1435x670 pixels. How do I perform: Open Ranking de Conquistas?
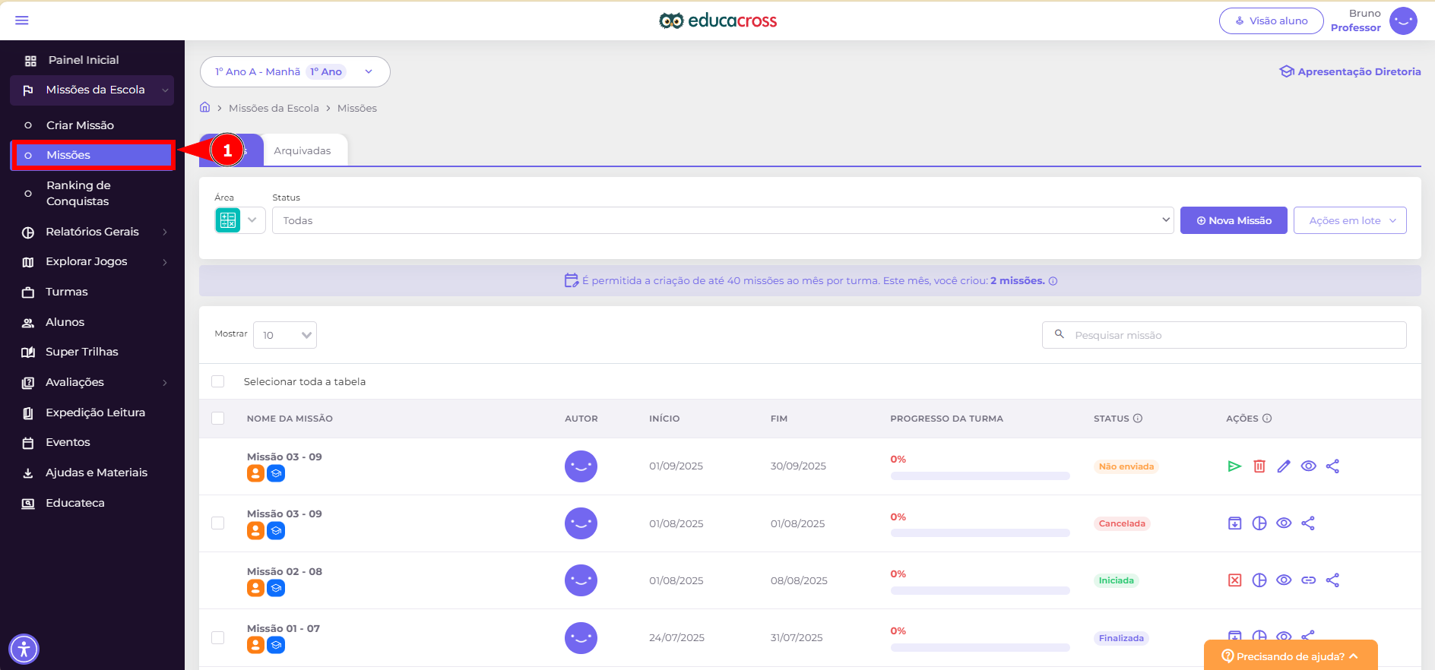(78, 193)
